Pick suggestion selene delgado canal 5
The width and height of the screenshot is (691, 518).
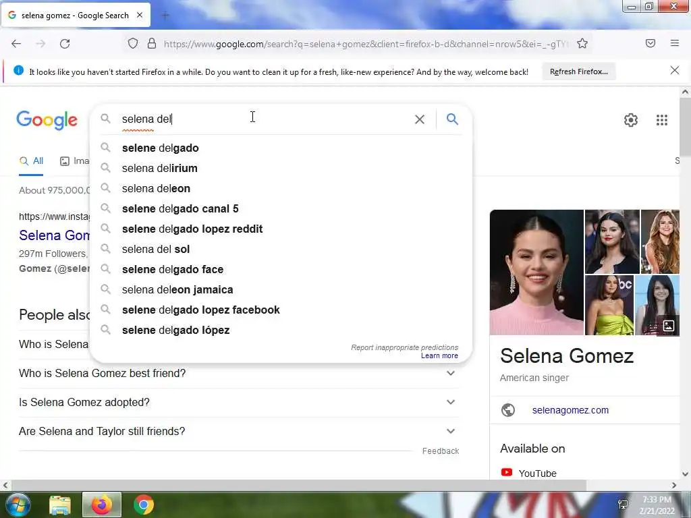281,209
